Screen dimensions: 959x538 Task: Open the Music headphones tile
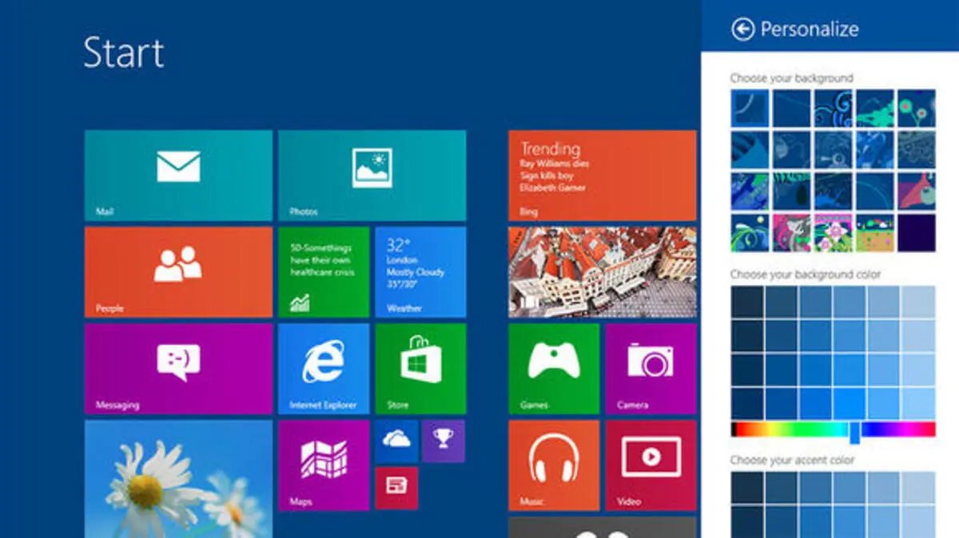(554, 465)
